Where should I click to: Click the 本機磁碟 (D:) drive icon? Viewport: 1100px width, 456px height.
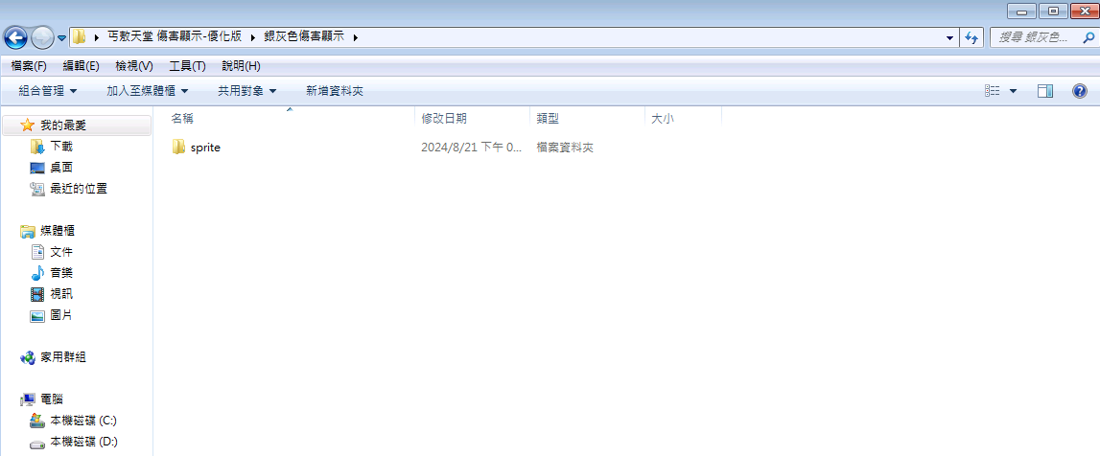pyautogui.click(x=37, y=443)
